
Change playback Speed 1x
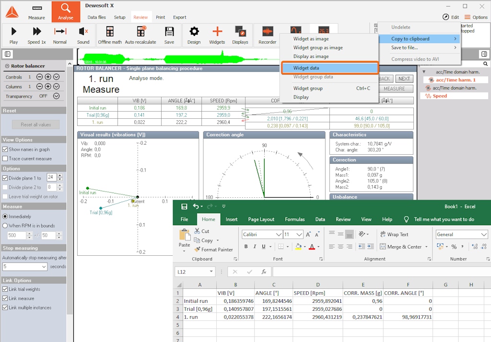pos(36,35)
